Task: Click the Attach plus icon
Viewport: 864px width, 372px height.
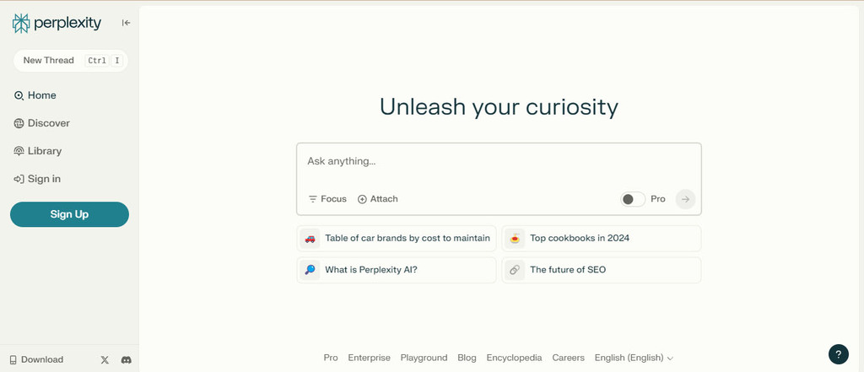Action: (362, 199)
